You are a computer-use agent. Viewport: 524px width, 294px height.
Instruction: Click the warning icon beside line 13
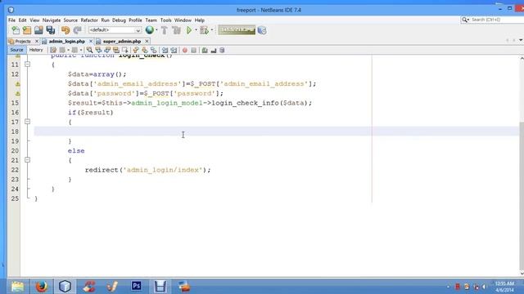click(x=17, y=84)
